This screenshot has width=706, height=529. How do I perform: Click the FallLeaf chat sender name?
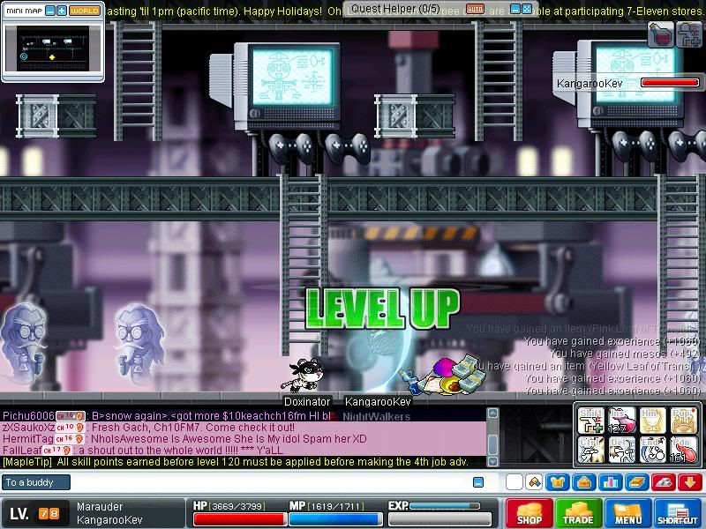(x=22, y=451)
